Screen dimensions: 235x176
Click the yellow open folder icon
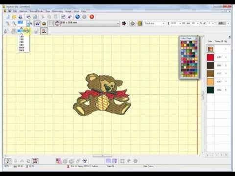tap(14, 17)
